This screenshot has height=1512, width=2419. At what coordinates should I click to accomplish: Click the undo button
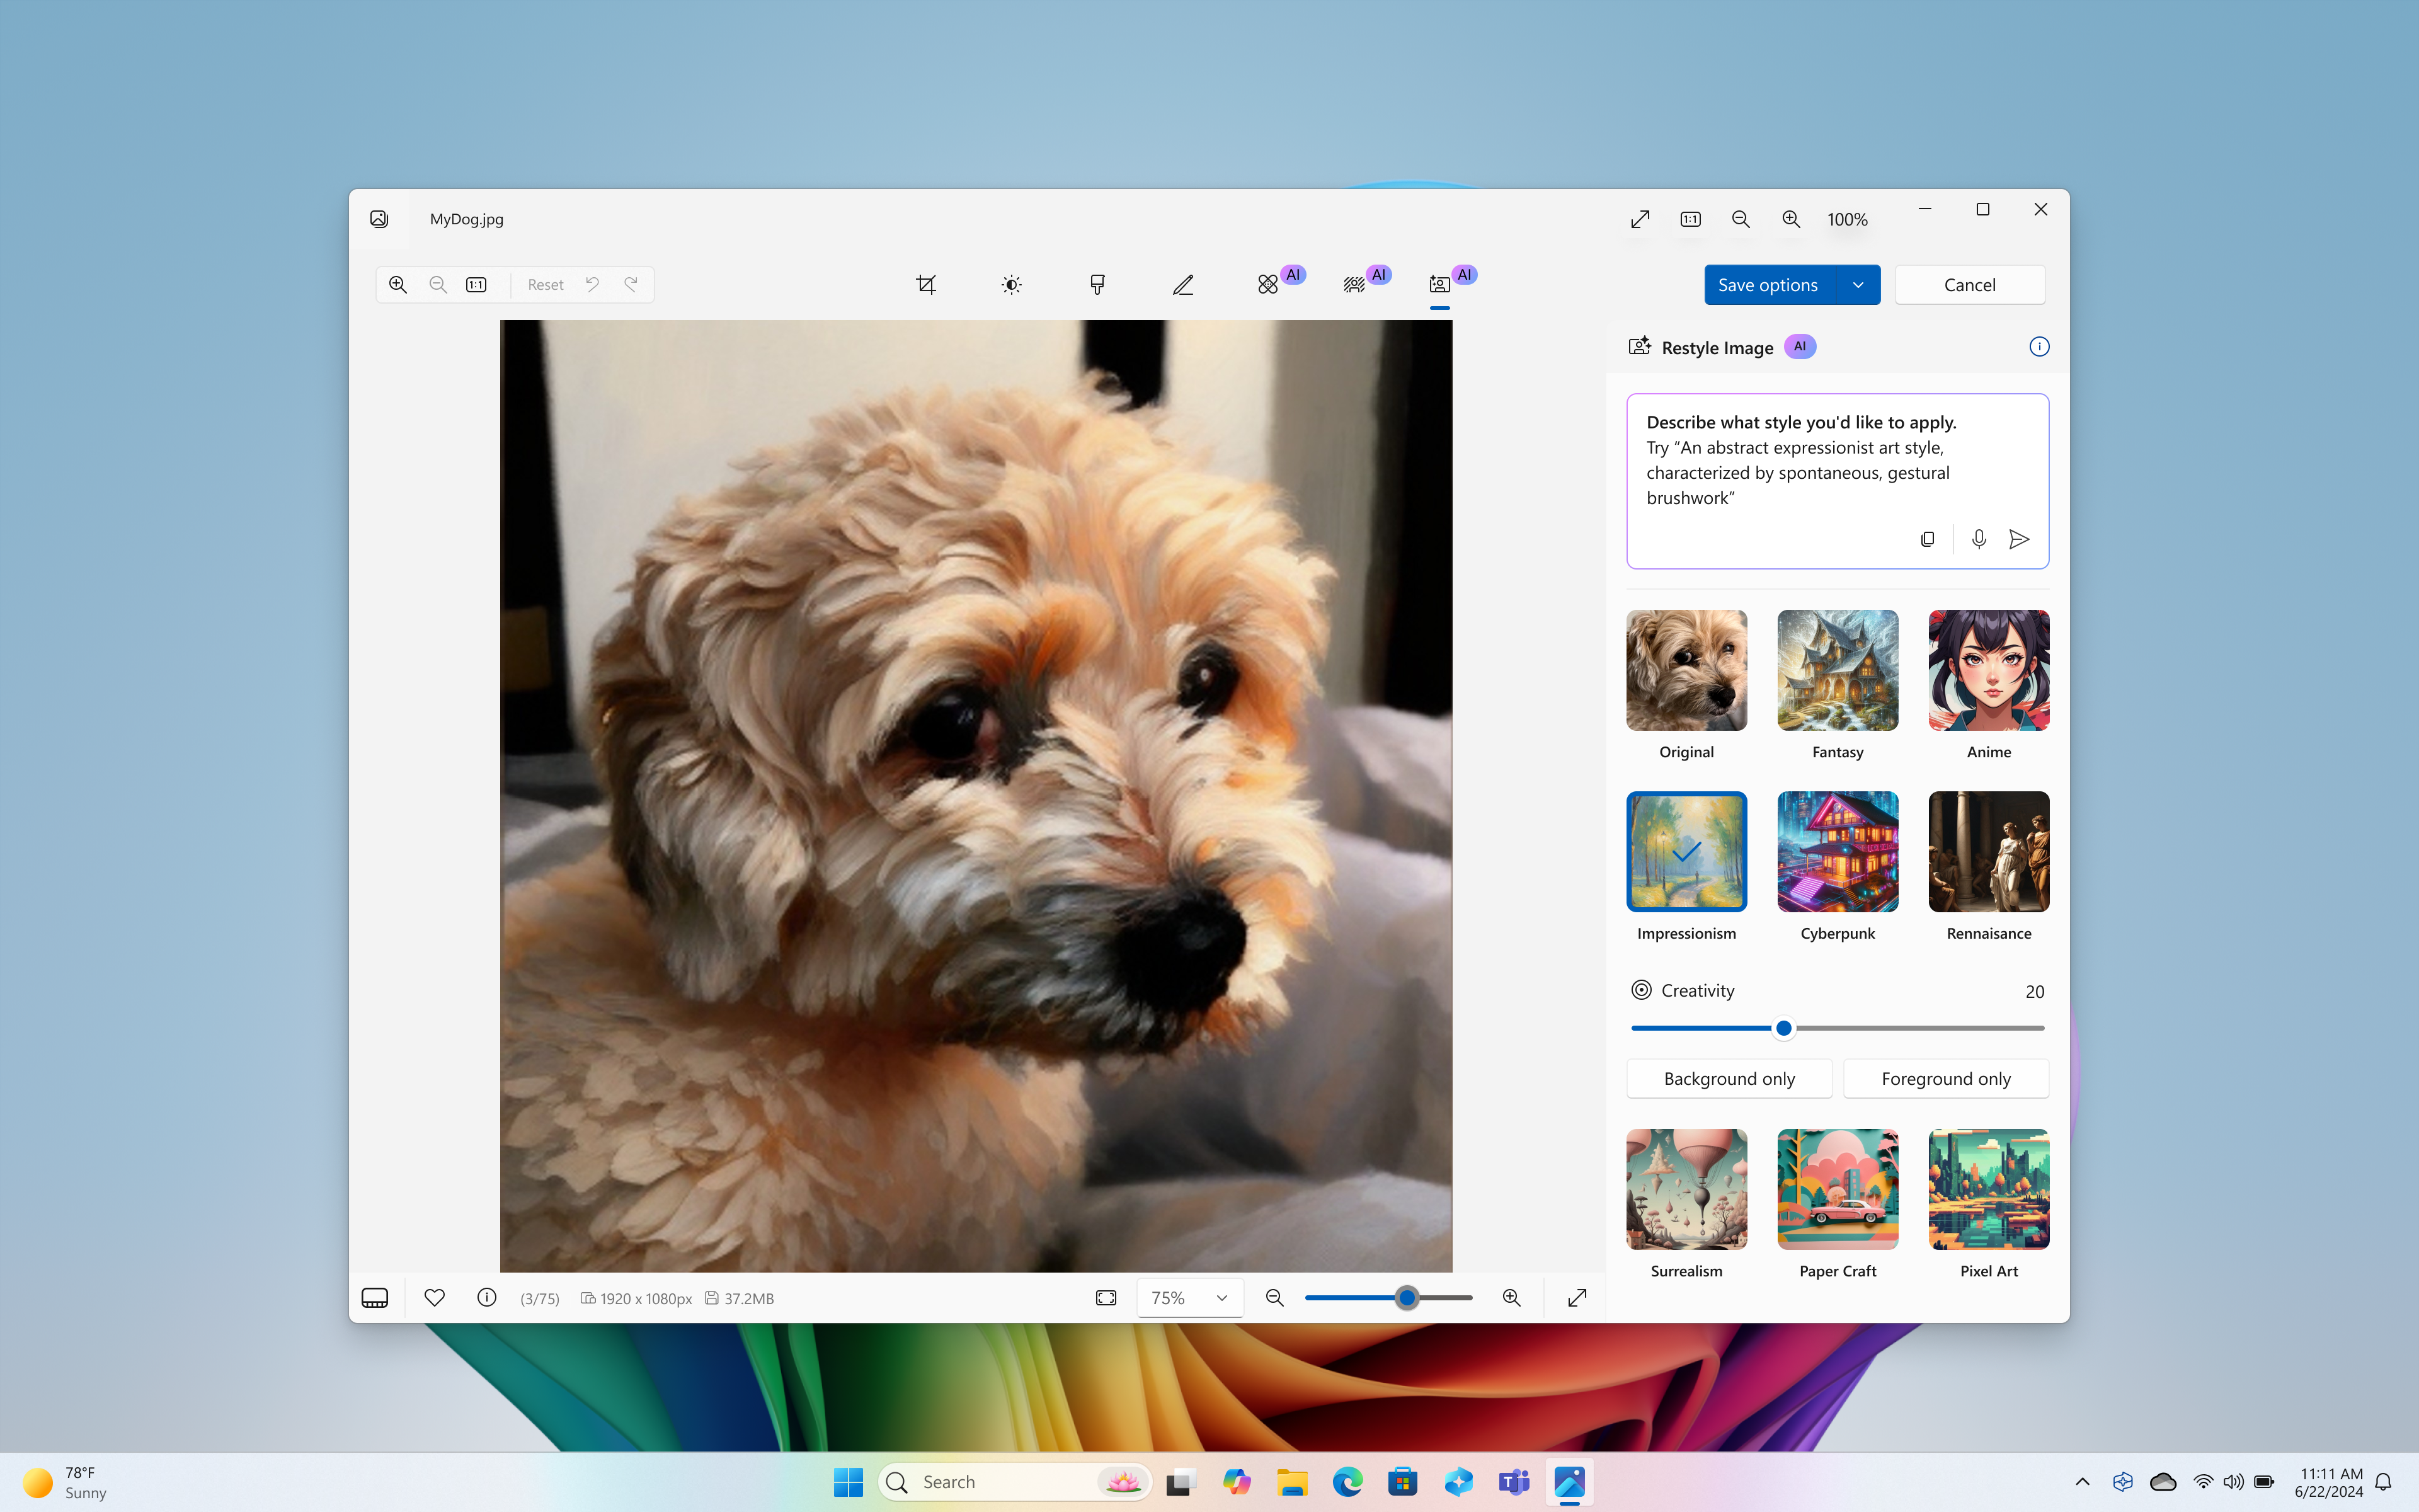click(592, 284)
